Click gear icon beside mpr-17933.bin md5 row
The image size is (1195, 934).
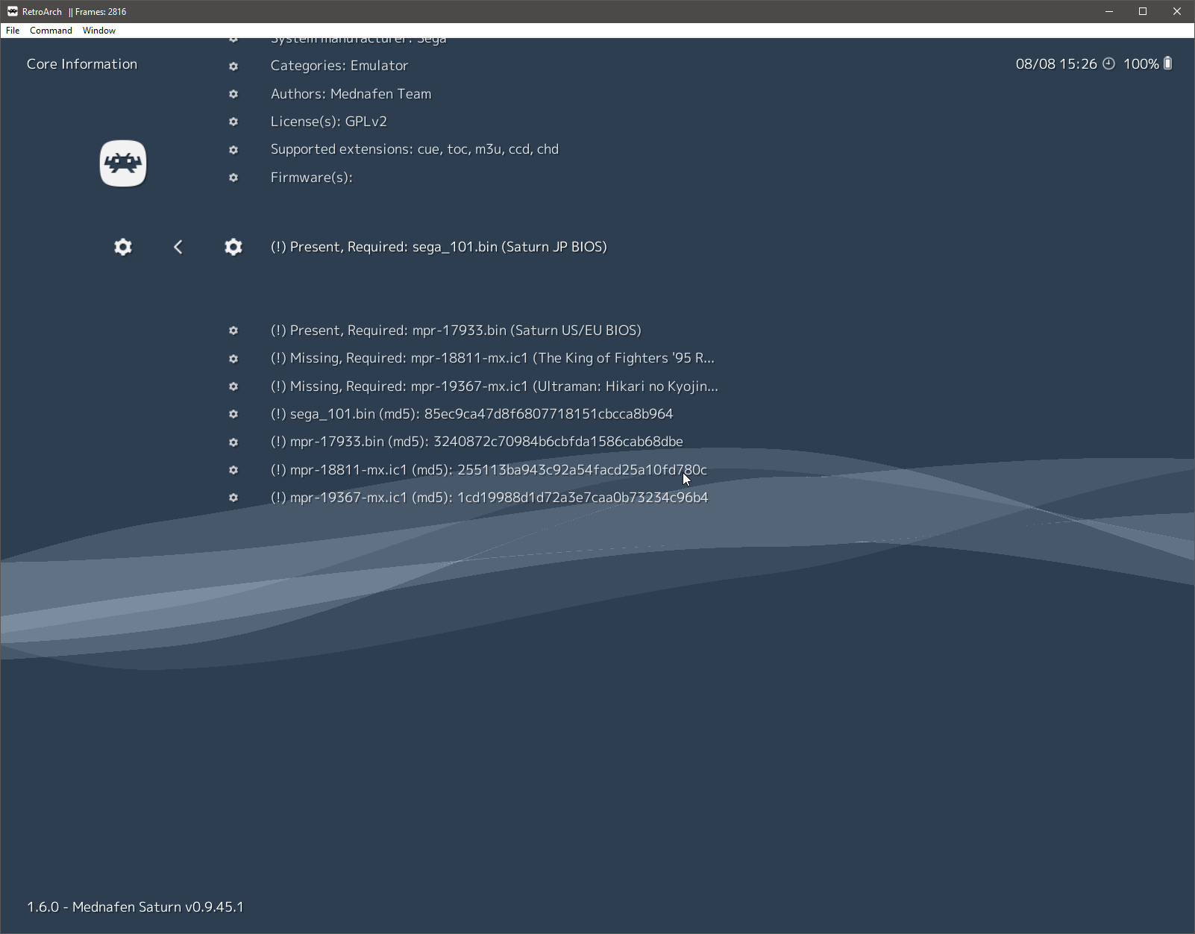[x=233, y=442]
